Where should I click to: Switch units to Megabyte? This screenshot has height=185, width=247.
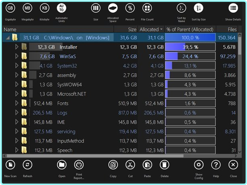click(28, 8)
